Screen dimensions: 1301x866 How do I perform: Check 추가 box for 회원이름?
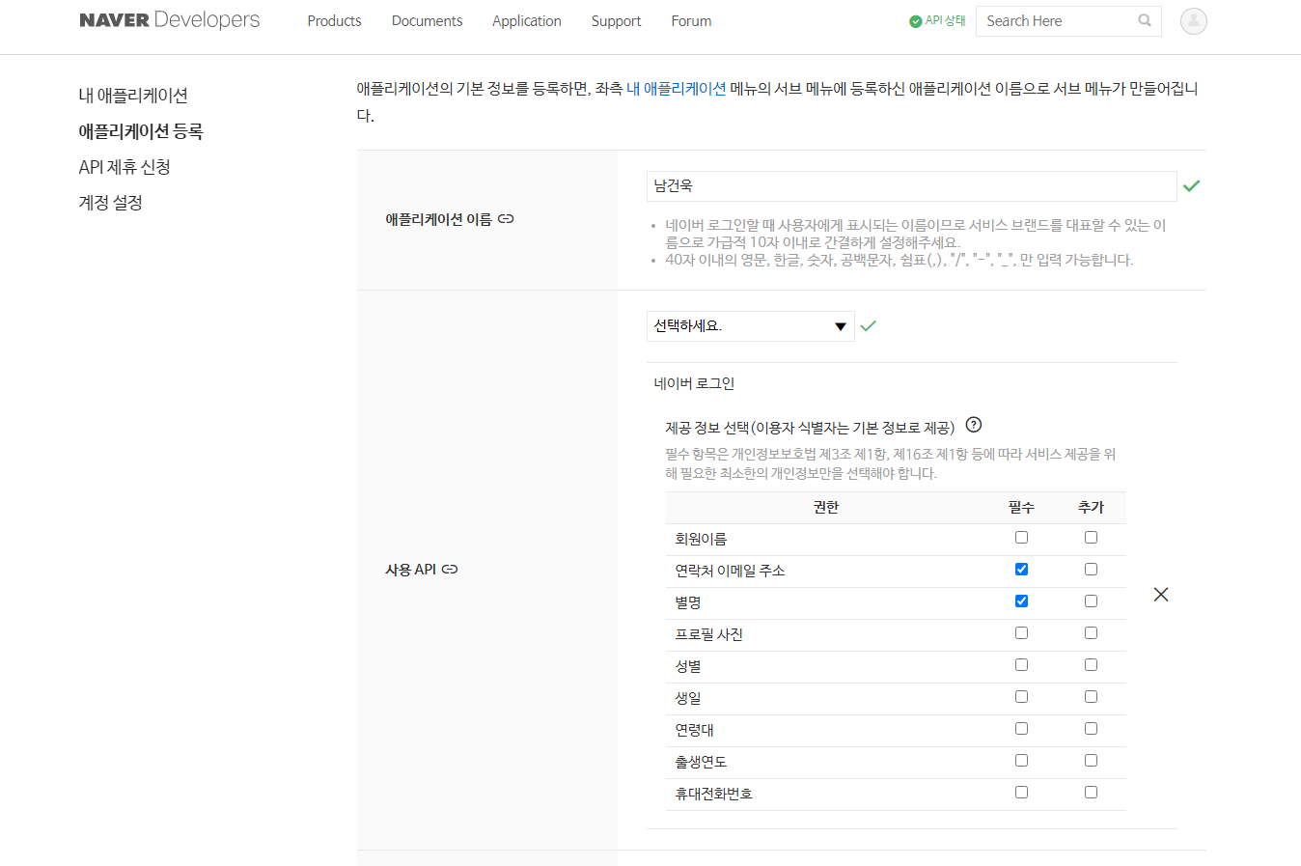pos(1091,538)
